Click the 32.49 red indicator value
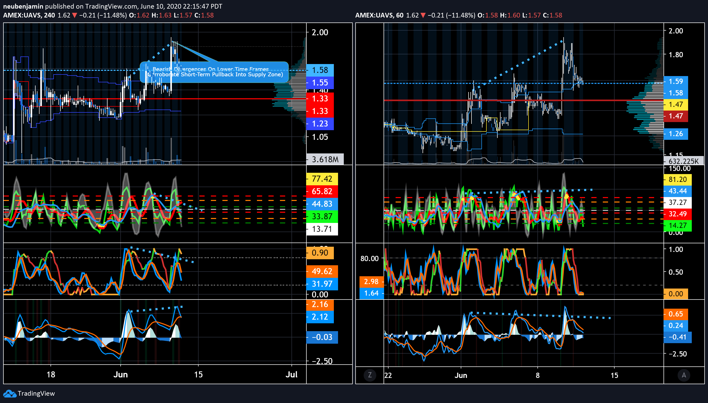 coord(678,214)
